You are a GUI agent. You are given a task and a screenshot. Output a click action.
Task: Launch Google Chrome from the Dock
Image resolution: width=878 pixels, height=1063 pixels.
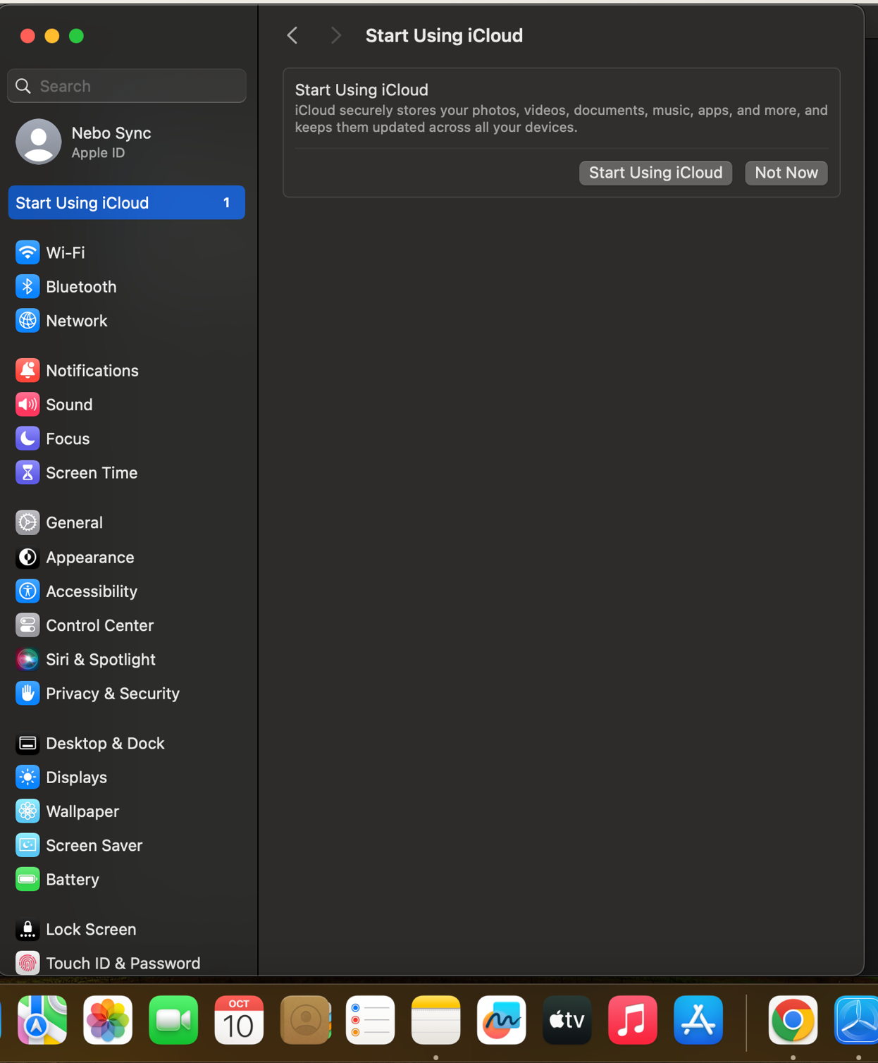pyautogui.click(x=793, y=1020)
